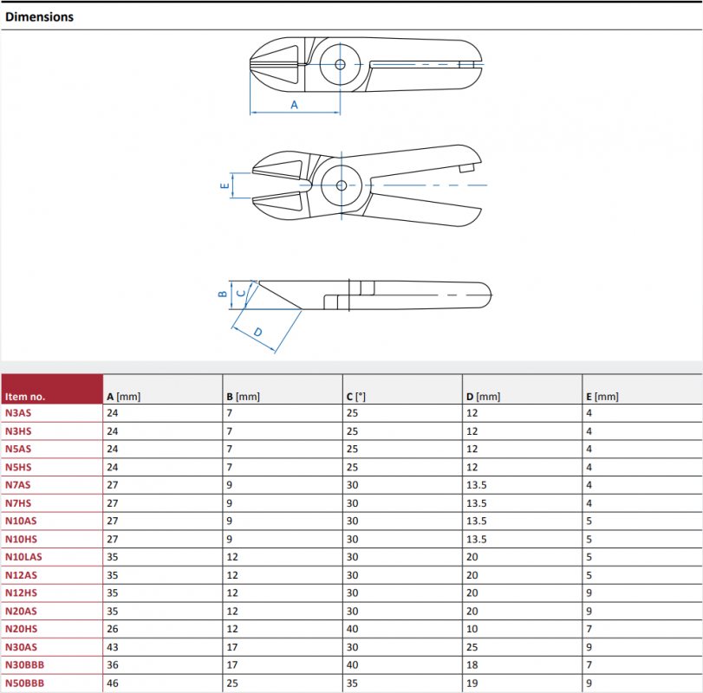Click the B value 25 for N50BBB
The height and width of the screenshot is (693, 703).
232,683
